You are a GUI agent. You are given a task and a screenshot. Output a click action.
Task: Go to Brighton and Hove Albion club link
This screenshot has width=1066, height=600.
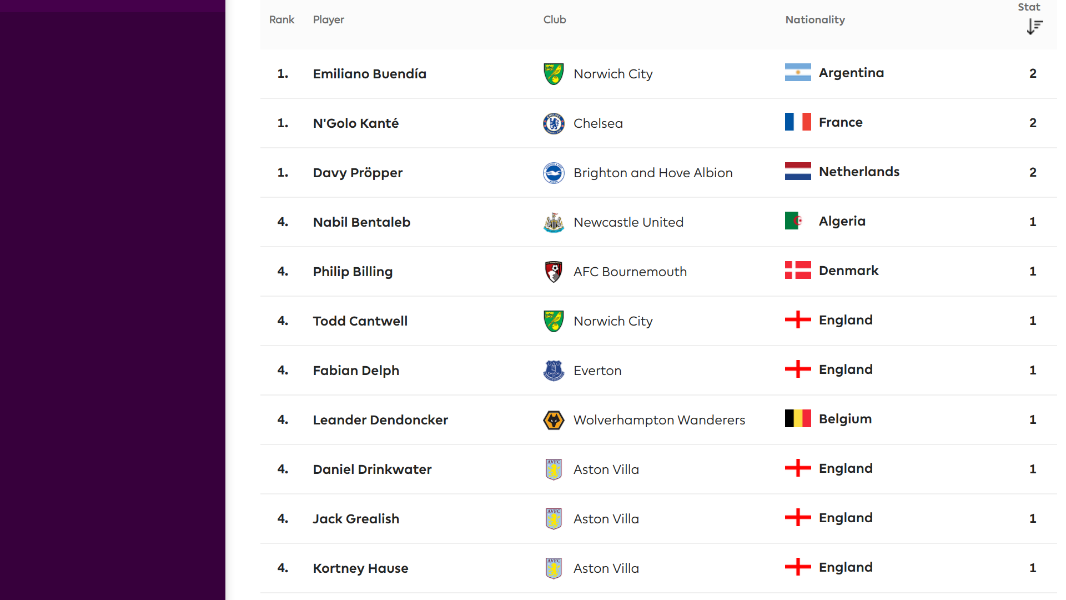[x=653, y=173]
